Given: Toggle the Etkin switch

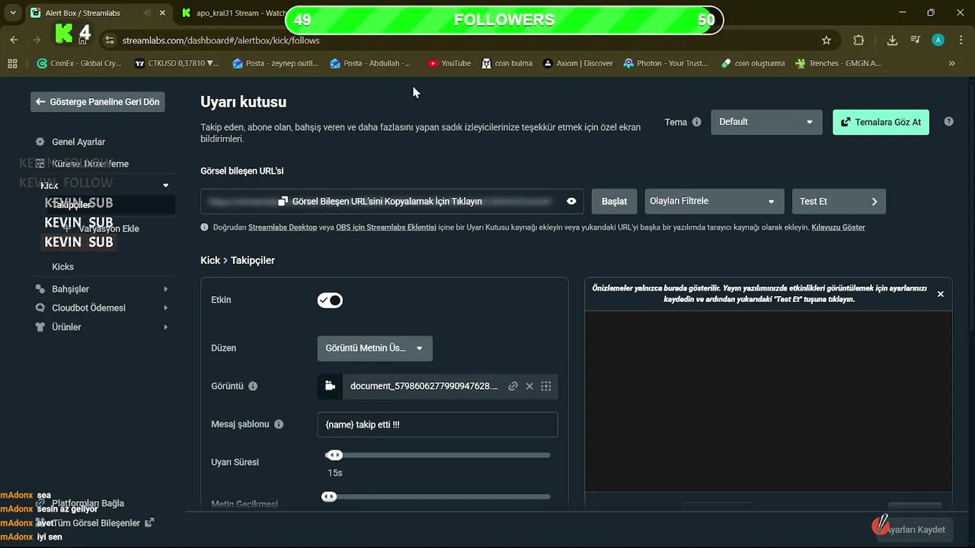Looking at the screenshot, I should [x=330, y=300].
